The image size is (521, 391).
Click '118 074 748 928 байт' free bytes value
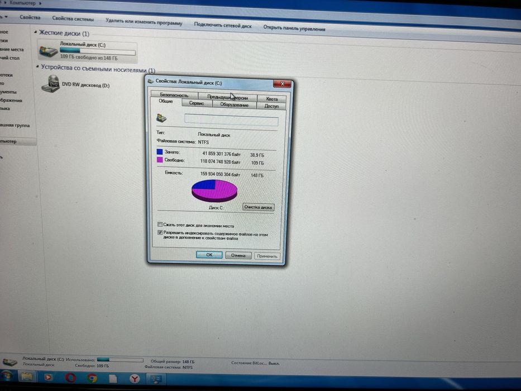tap(221, 161)
